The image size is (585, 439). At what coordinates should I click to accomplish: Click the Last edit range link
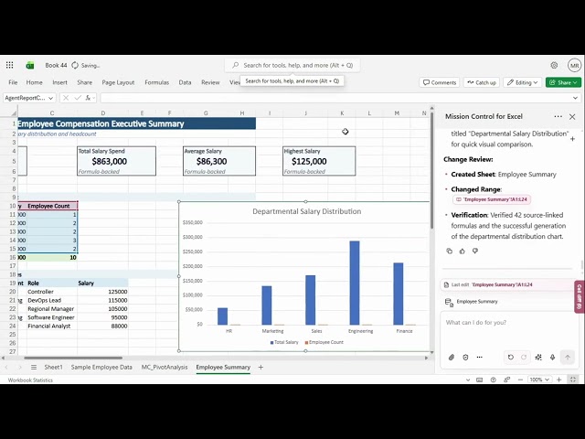(502, 284)
